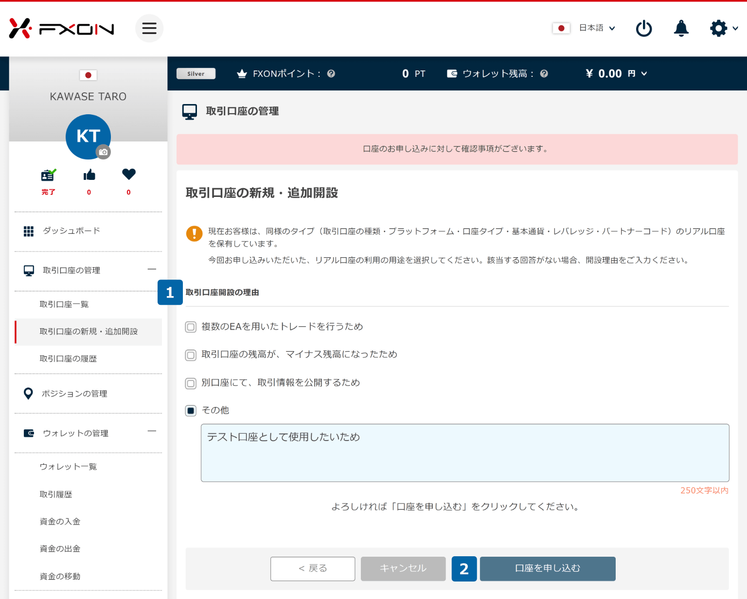Click the reason text area field
This screenshot has width=747, height=599.
(465, 453)
